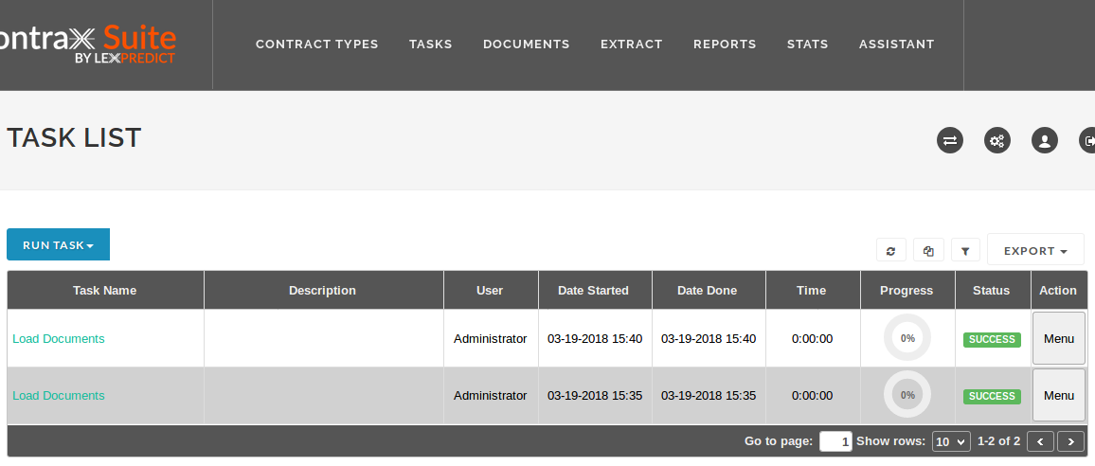Go to previous page of tasks

pos(1040,441)
